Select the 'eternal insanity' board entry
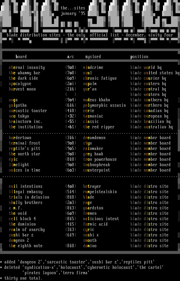 pyautogui.click(x=27, y=68)
